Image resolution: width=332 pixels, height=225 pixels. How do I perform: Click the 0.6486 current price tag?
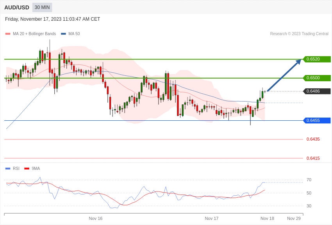click(317, 91)
